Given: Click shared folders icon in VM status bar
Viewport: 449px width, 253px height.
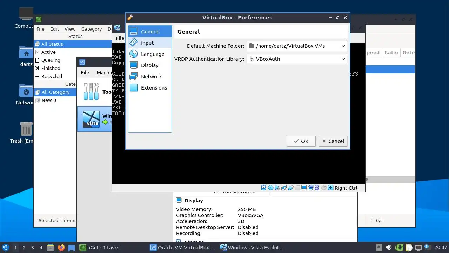Looking at the screenshot, I should [x=297, y=188].
